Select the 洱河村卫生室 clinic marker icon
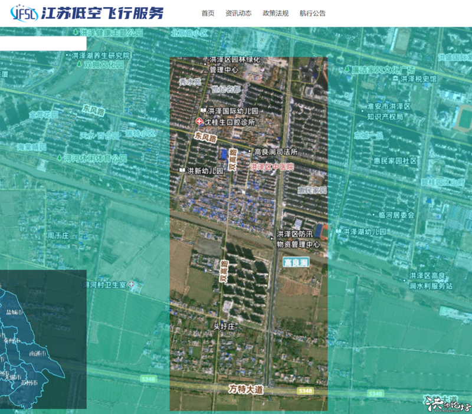Image resolution: width=472 pixels, height=414 pixels. pos(131,285)
